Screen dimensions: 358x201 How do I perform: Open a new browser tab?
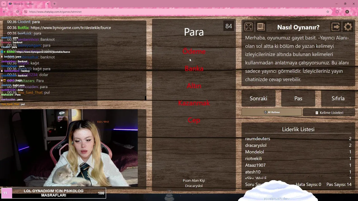coord(54,4)
